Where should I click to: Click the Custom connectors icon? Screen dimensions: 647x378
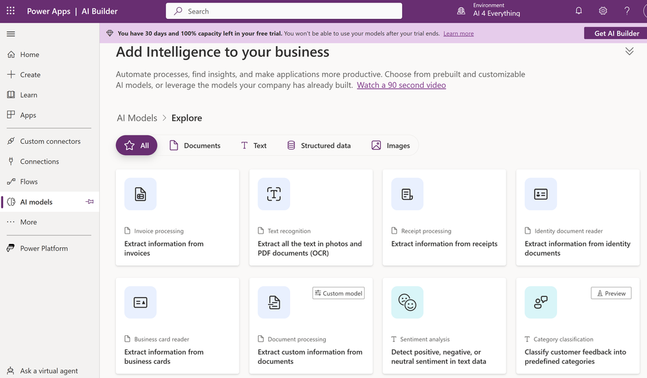pyautogui.click(x=11, y=141)
